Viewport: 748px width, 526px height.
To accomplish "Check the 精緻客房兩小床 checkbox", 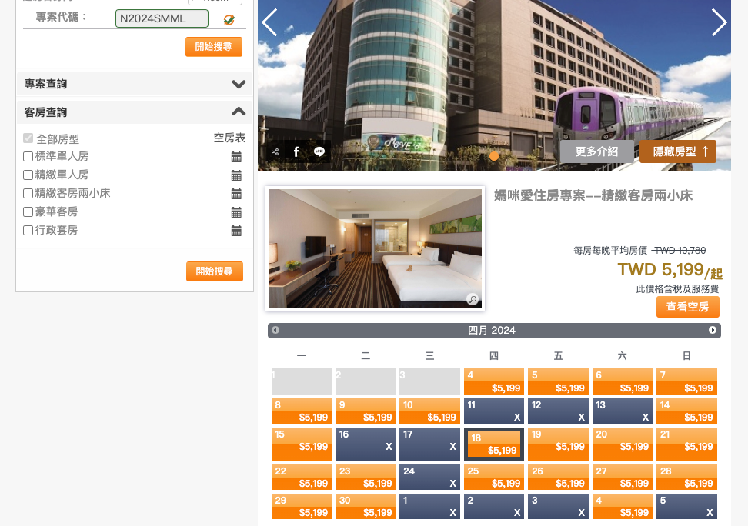I will click(x=28, y=194).
